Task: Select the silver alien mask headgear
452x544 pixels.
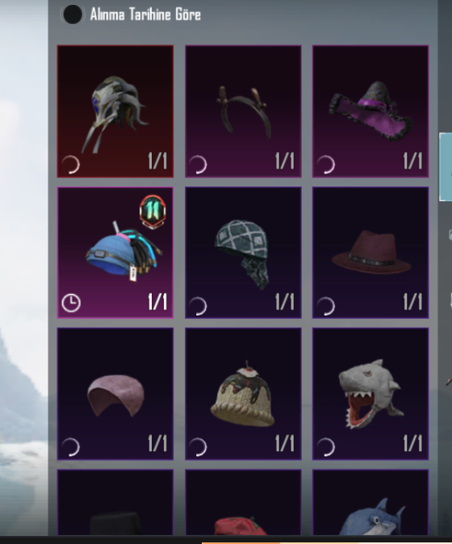Action: pyautogui.click(x=115, y=111)
